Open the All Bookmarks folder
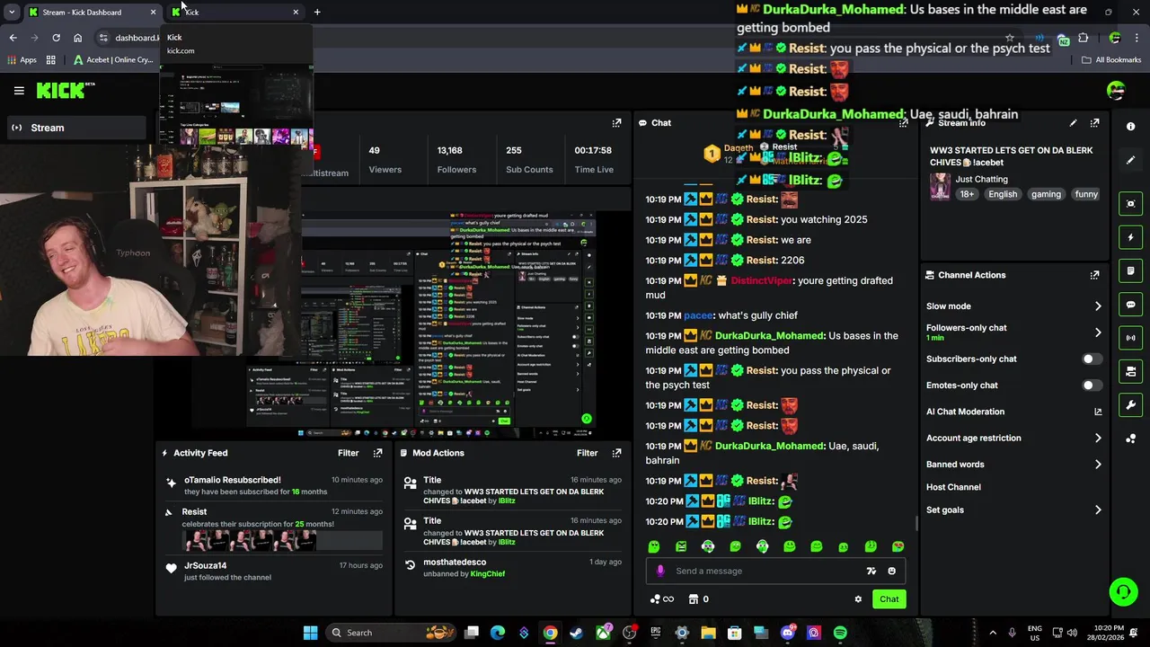Screen dimensions: 1150x647 coord(1111,60)
